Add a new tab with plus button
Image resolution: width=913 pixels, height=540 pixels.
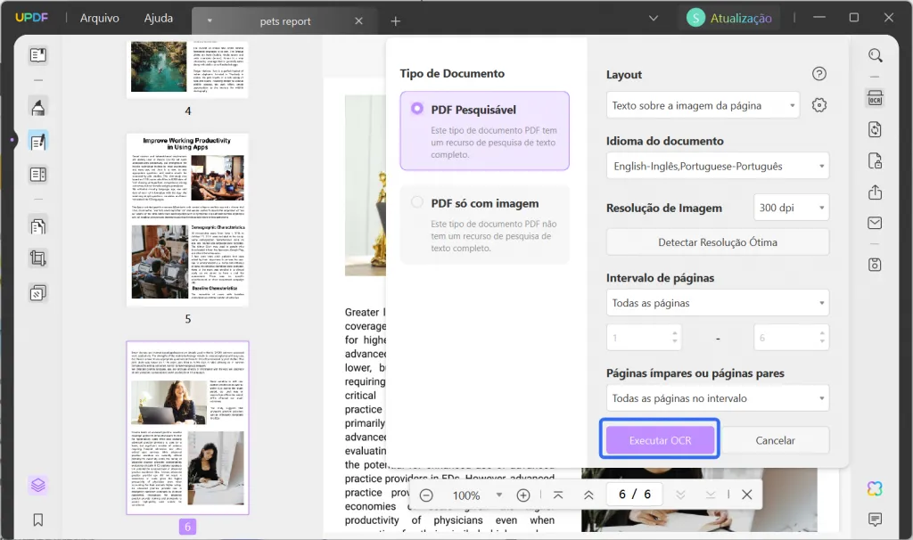(x=395, y=21)
